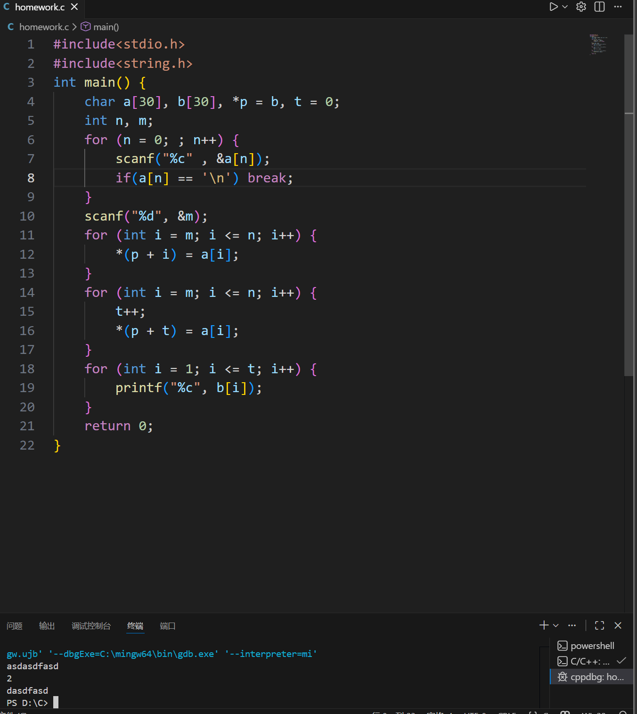
Task: Click the debug bug icon of cppdbg
Action: (563, 677)
